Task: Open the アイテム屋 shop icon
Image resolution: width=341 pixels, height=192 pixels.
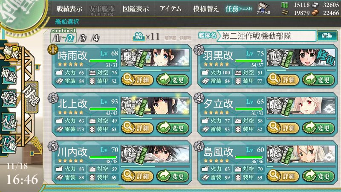Action: 263,9
